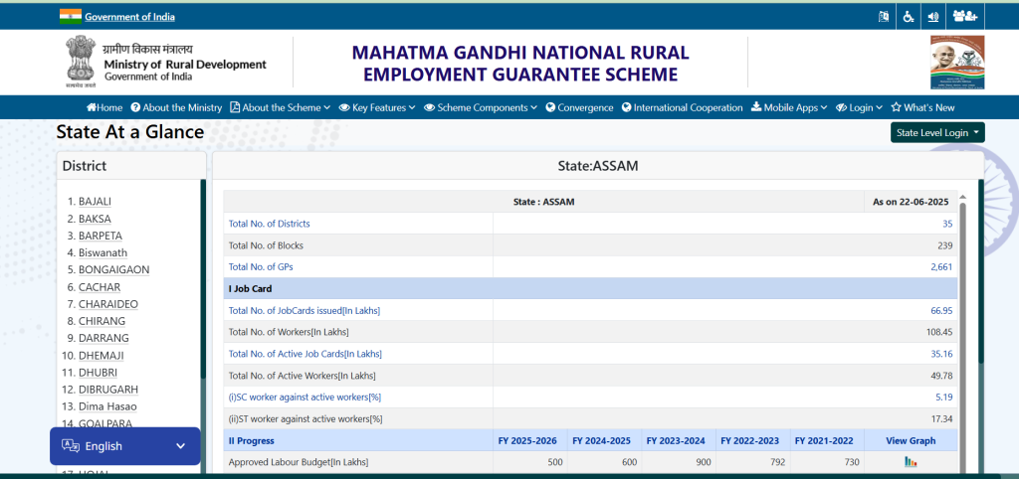1019x479 pixels.
Task: Expand Mobile Apps dropdown menu
Action: 789,107
